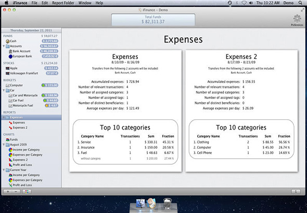The image size is (307, 213).
Task: Open Current Year Profit and Loss chart icon
Action: 10,185
